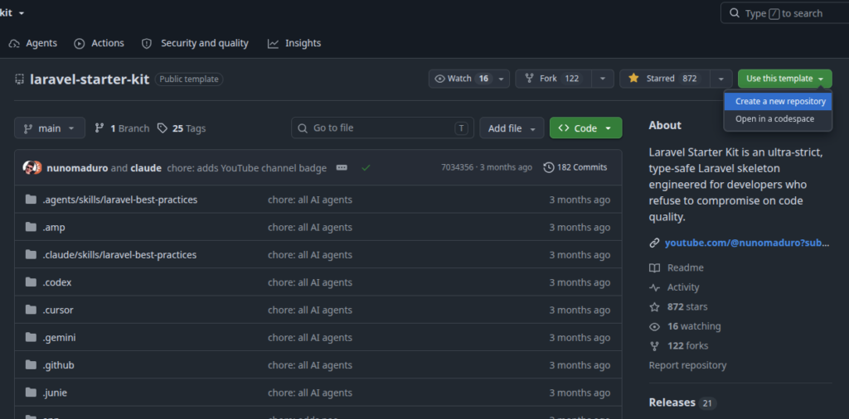The width and height of the screenshot is (849, 419).
Task: Unstar via the Starred button
Action: click(x=664, y=79)
